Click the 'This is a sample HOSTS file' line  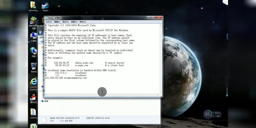coord(87,30)
